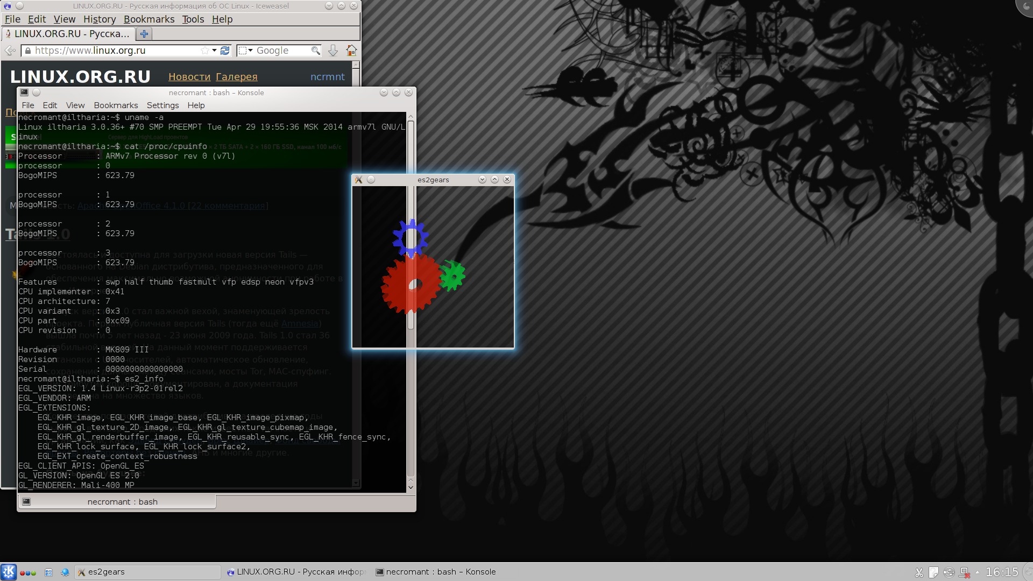Click Konsole window menu terminal icon

(24, 93)
